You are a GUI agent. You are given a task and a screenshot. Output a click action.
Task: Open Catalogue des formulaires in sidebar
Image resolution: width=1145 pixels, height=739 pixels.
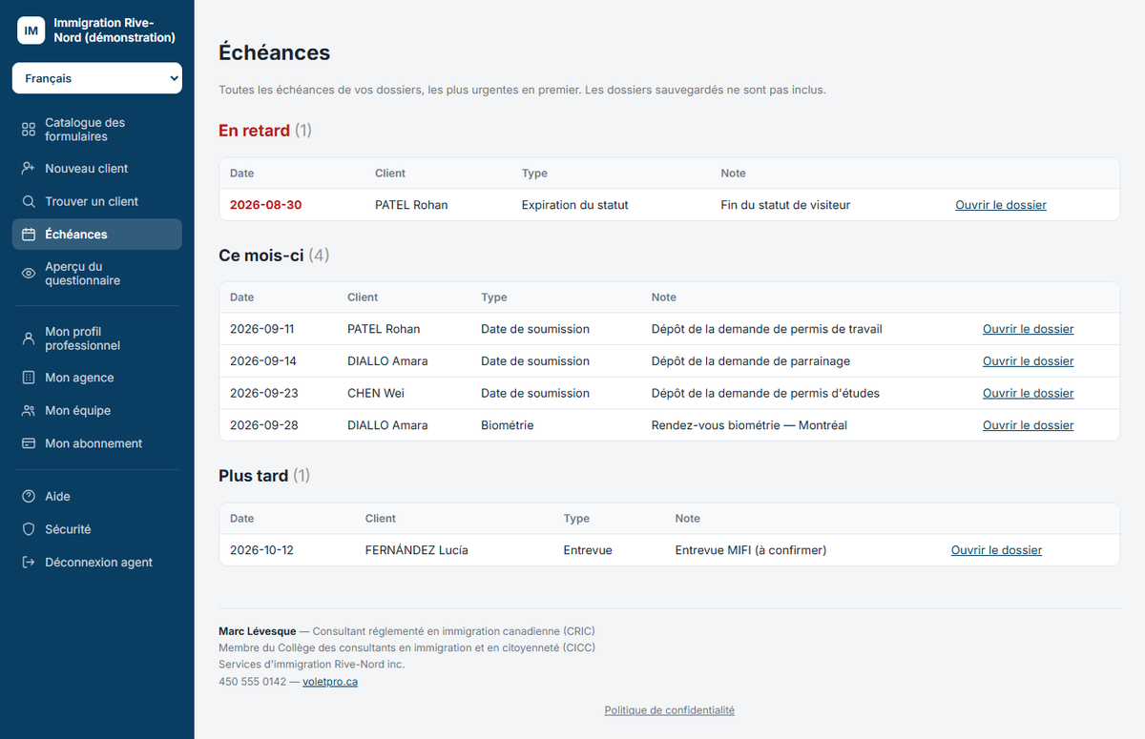[x=97, y=130]
